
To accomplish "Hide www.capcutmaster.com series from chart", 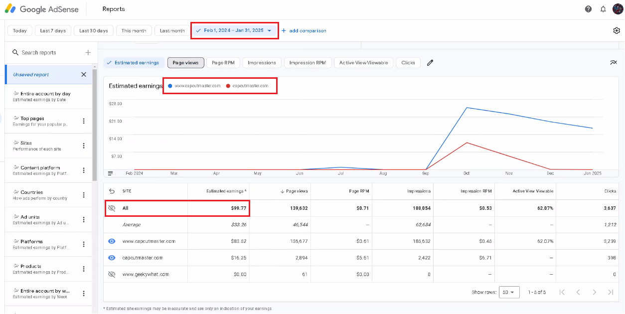I will click(112, 241).
